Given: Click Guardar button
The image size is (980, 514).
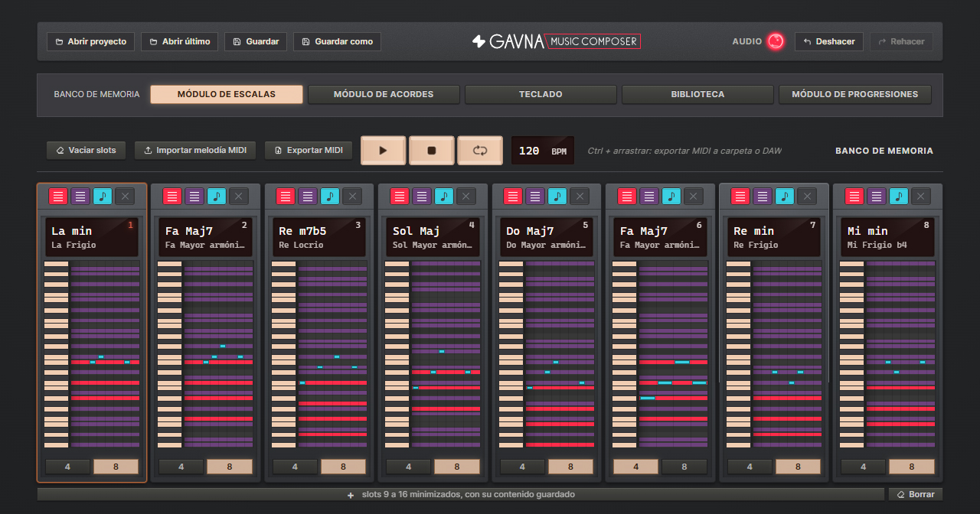Looking at the screenshot, I should [256, 41].
